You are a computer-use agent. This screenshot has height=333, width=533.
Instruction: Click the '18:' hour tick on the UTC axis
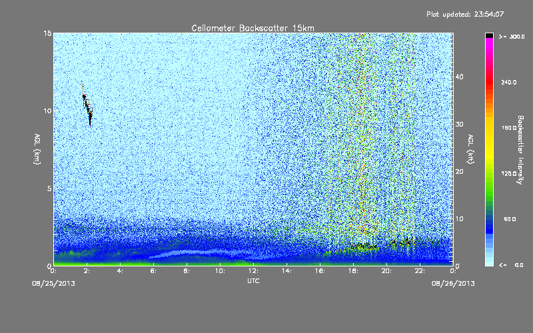click(x=353, y=271)
